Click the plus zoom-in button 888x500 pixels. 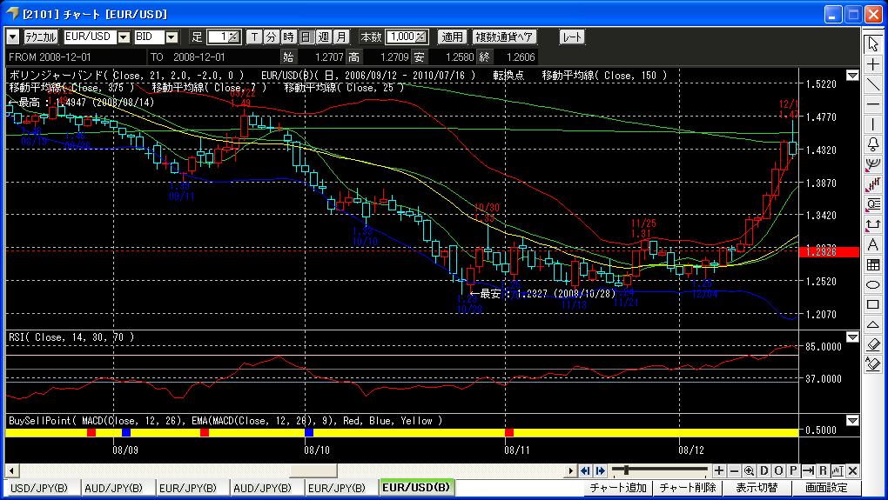(719, 470)
